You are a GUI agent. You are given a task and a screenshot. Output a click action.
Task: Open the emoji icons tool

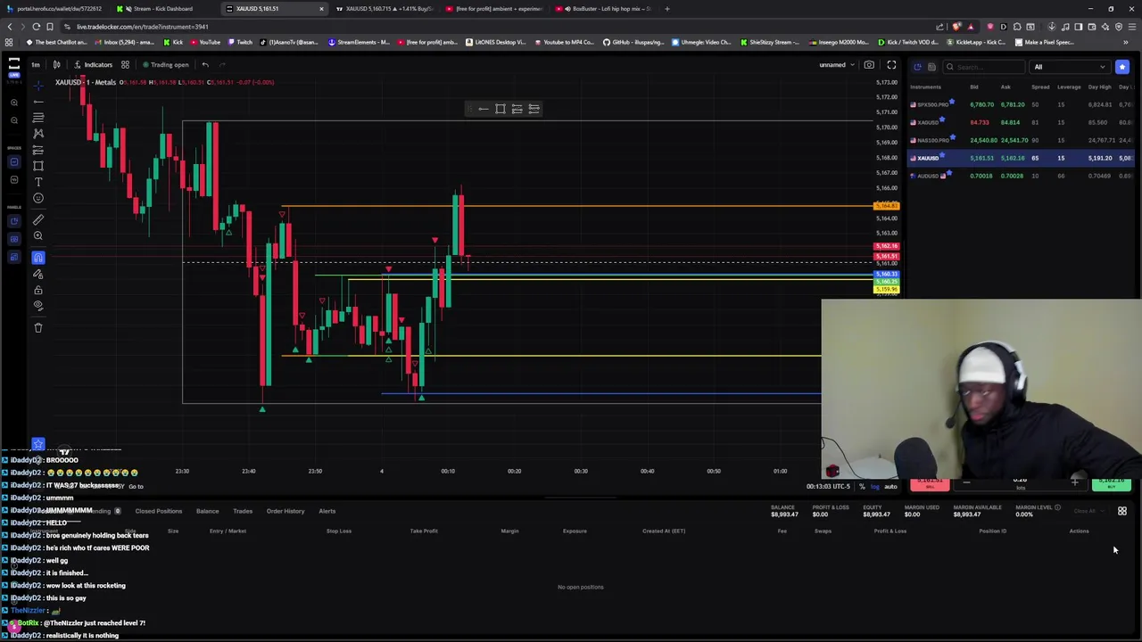(38, 198)
